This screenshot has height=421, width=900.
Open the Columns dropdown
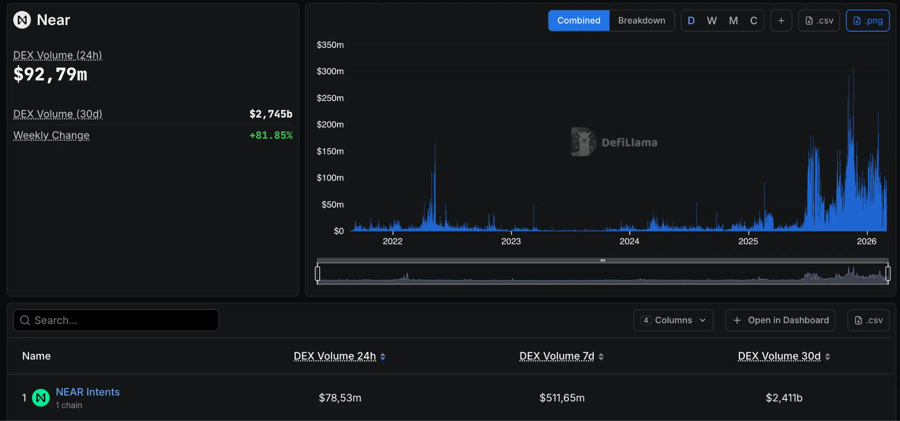tap(673, 320)
